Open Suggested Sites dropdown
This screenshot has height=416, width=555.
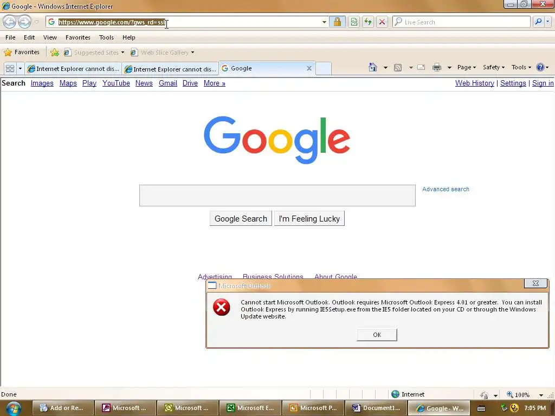coord(94,53)
